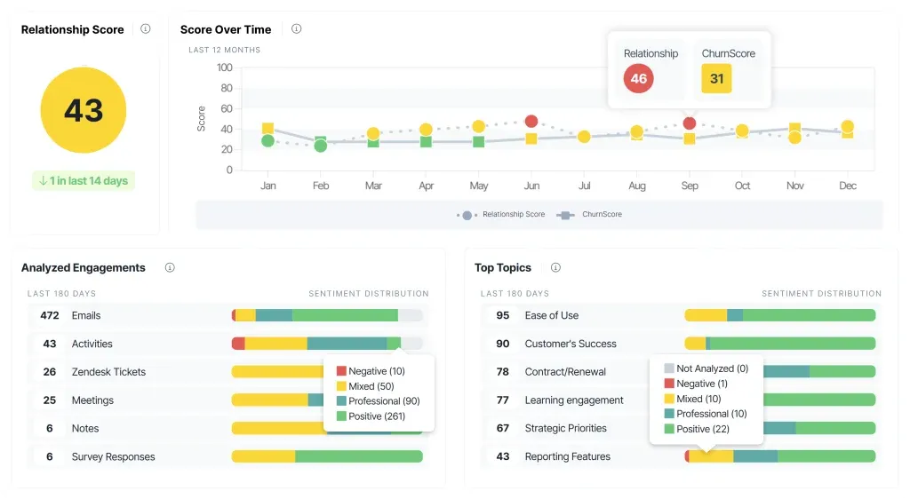Select the red September relationship score point
The width and height of the screenshot is (910, 499).
690,123
